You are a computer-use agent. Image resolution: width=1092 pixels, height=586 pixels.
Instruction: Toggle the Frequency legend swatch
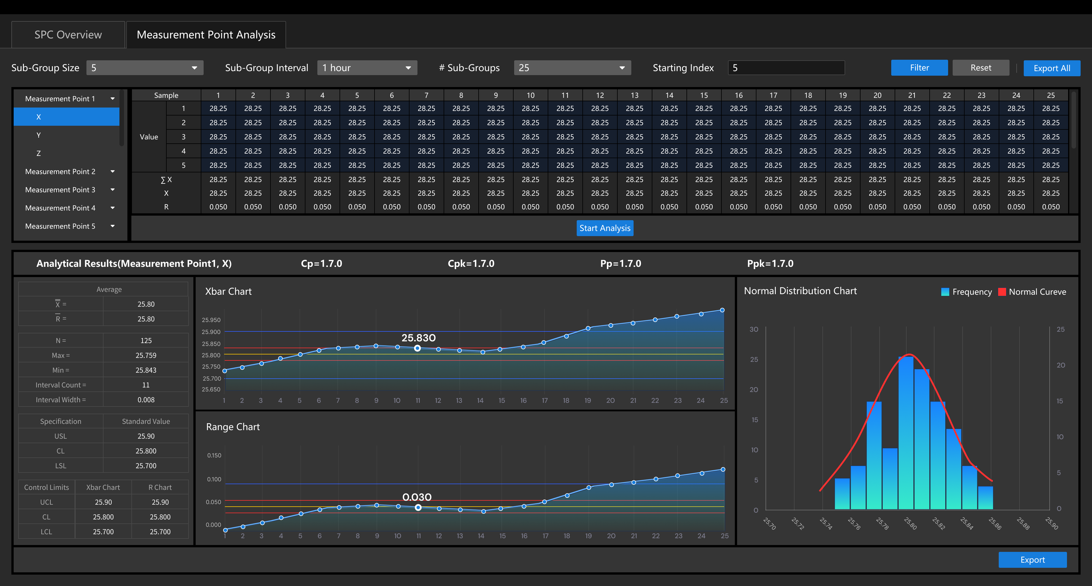point(945,292)
